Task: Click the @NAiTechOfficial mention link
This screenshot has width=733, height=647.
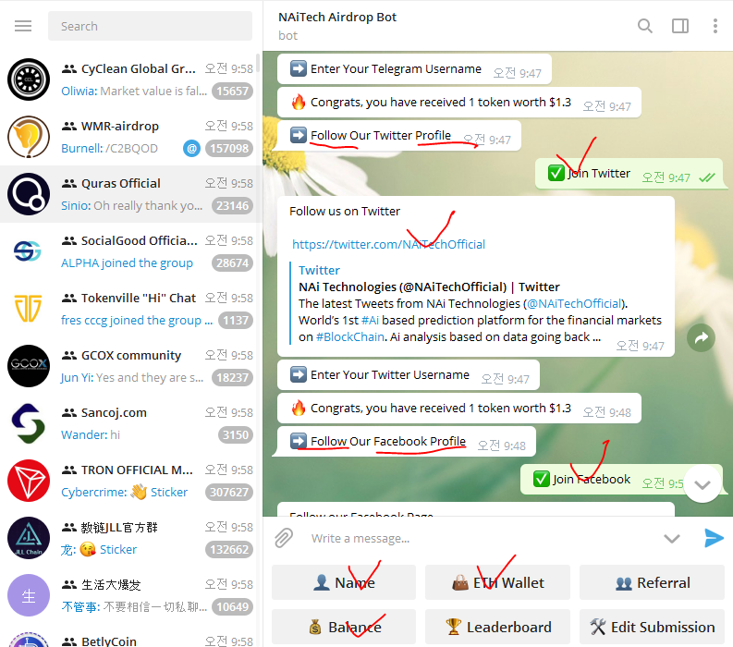Action: 575,304
